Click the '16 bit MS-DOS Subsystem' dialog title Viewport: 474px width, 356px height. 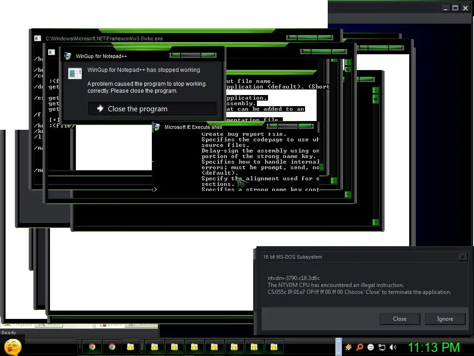click(293, 257)
